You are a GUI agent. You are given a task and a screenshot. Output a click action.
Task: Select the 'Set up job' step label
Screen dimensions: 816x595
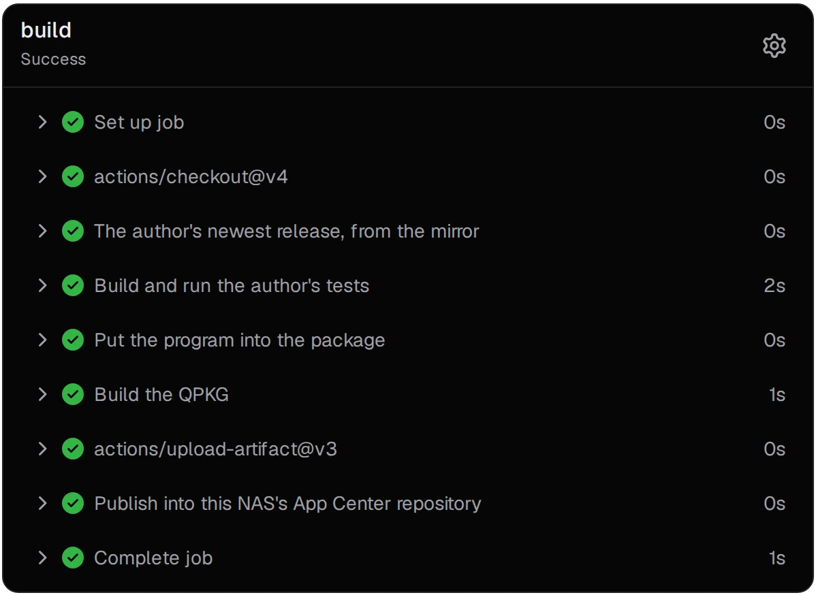pos(139,123)
